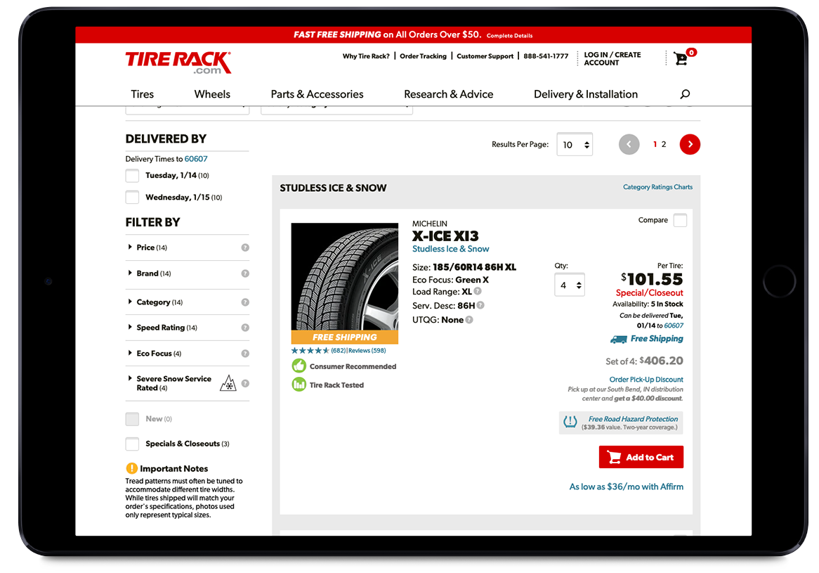
Task: Open help icon for Severe Snow Service filter
Action: pos(245,383)
